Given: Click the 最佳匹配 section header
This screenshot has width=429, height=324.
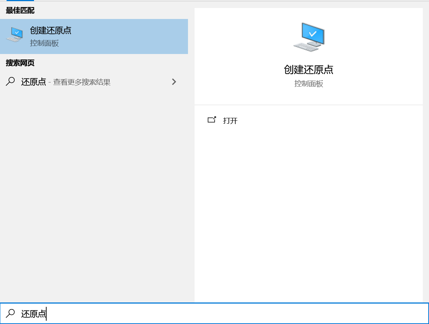Looking at the screenshot, I should 20,10.
